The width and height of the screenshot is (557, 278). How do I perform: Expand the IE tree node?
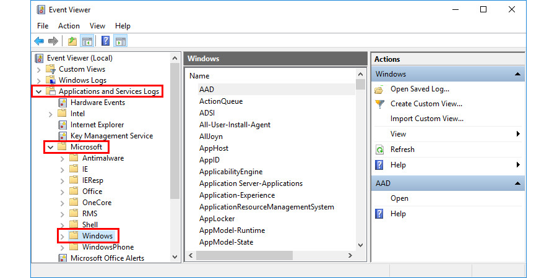pos(62,170)
